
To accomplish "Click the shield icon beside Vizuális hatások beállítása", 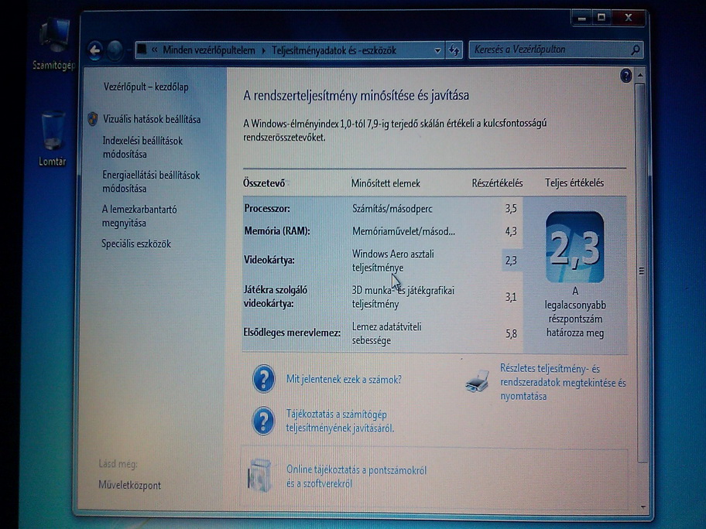I will click(93, 119).
